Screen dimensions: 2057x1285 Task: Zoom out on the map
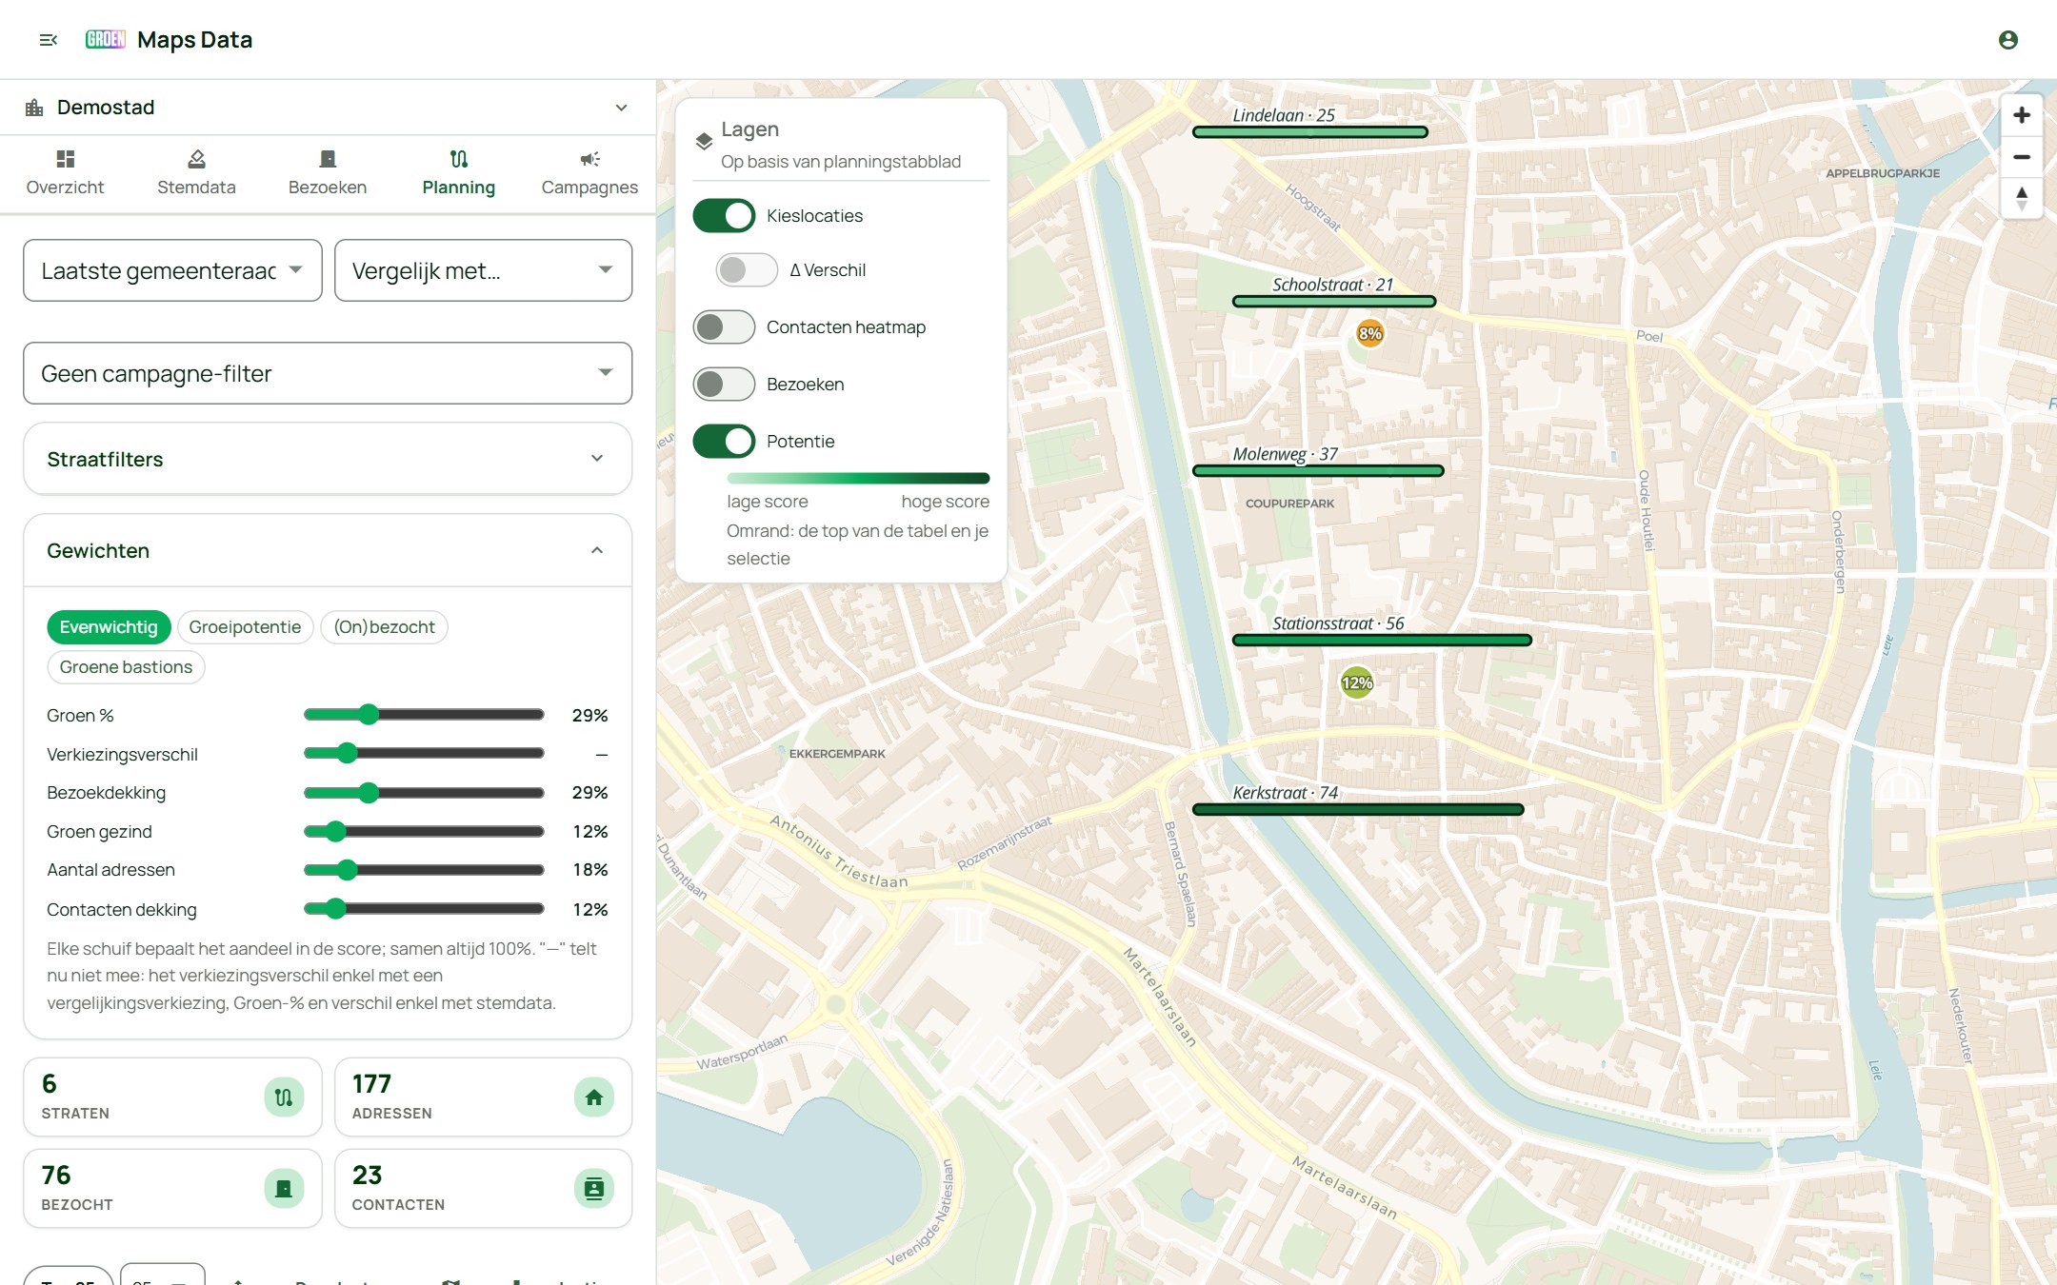tap(2022, 157)
